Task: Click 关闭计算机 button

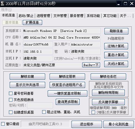Action: [116, 64]
